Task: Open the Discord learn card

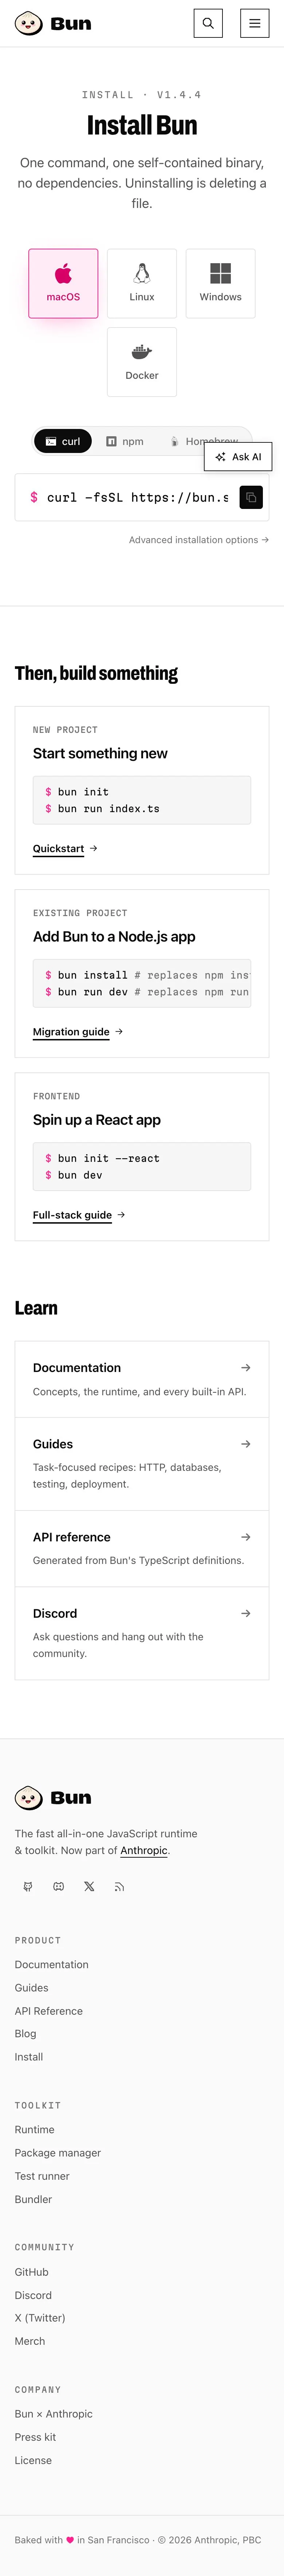Action: [x=142, y=1633]
